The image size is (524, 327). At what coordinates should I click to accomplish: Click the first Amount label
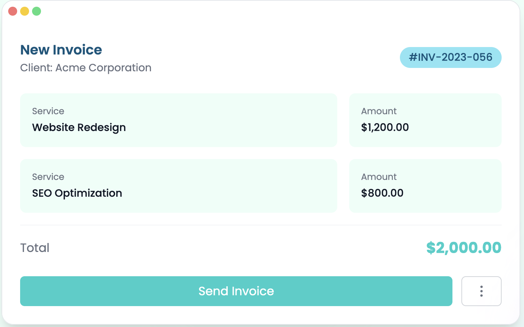tap(379, 111)
